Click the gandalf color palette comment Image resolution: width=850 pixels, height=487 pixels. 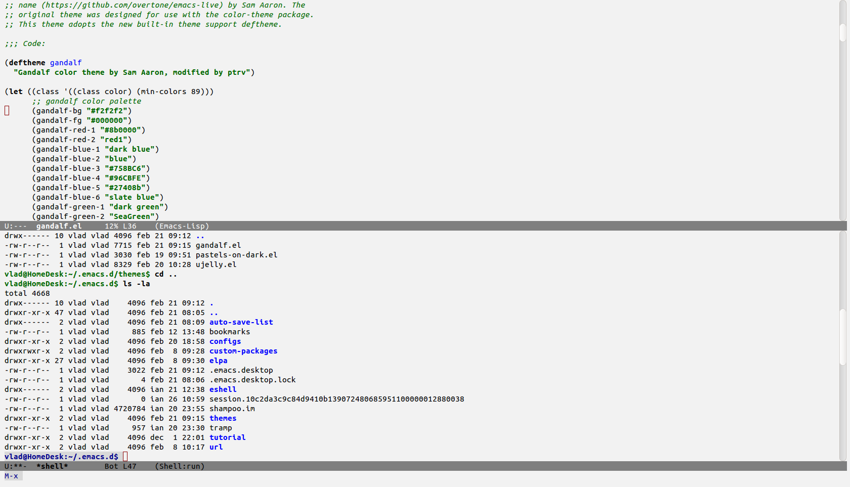(x=87, y=101)
